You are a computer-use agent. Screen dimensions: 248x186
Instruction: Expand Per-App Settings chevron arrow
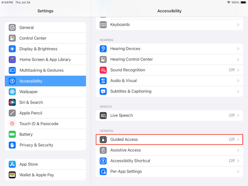pyautogui.click(x=238, y=172)
